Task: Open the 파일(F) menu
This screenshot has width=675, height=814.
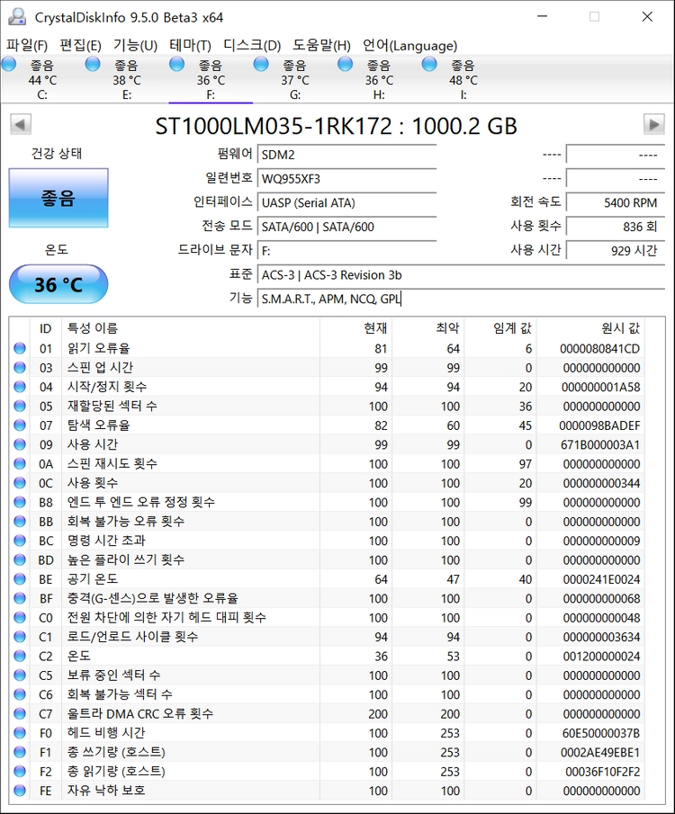Action: click(27, 46)
